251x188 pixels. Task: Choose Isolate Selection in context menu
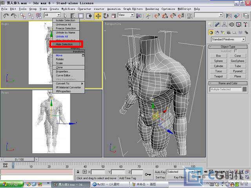pyautogui.click(x=66, y=20)
